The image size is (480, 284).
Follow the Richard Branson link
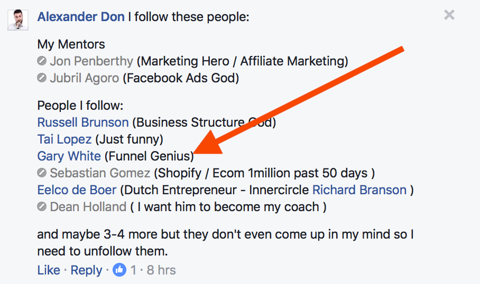point(359,190)
